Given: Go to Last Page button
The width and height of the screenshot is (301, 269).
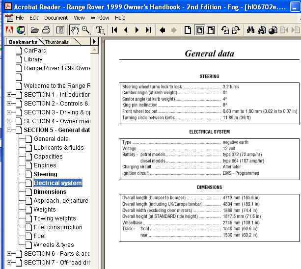Looking at the screenshot, I should pyautogui.click(x=148, y=30).
